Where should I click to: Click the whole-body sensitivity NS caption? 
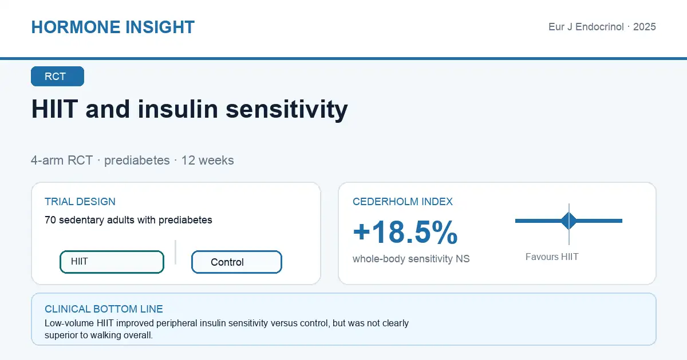(411, 259)
